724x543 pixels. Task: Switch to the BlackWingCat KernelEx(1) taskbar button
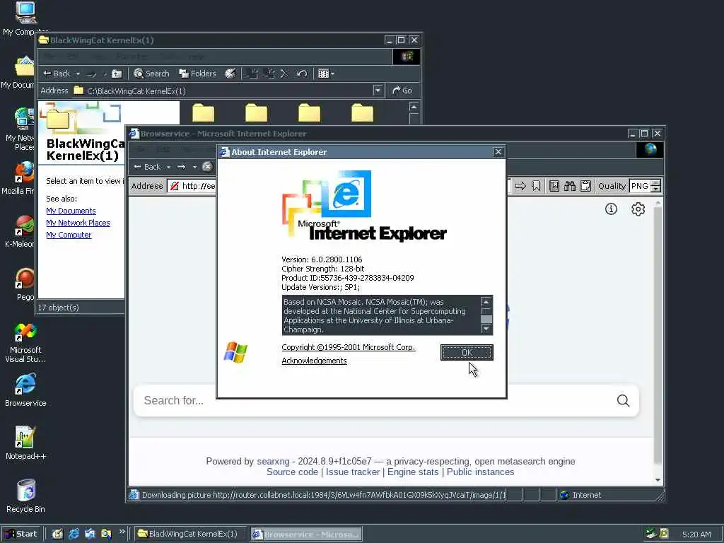tap(191, 535)
